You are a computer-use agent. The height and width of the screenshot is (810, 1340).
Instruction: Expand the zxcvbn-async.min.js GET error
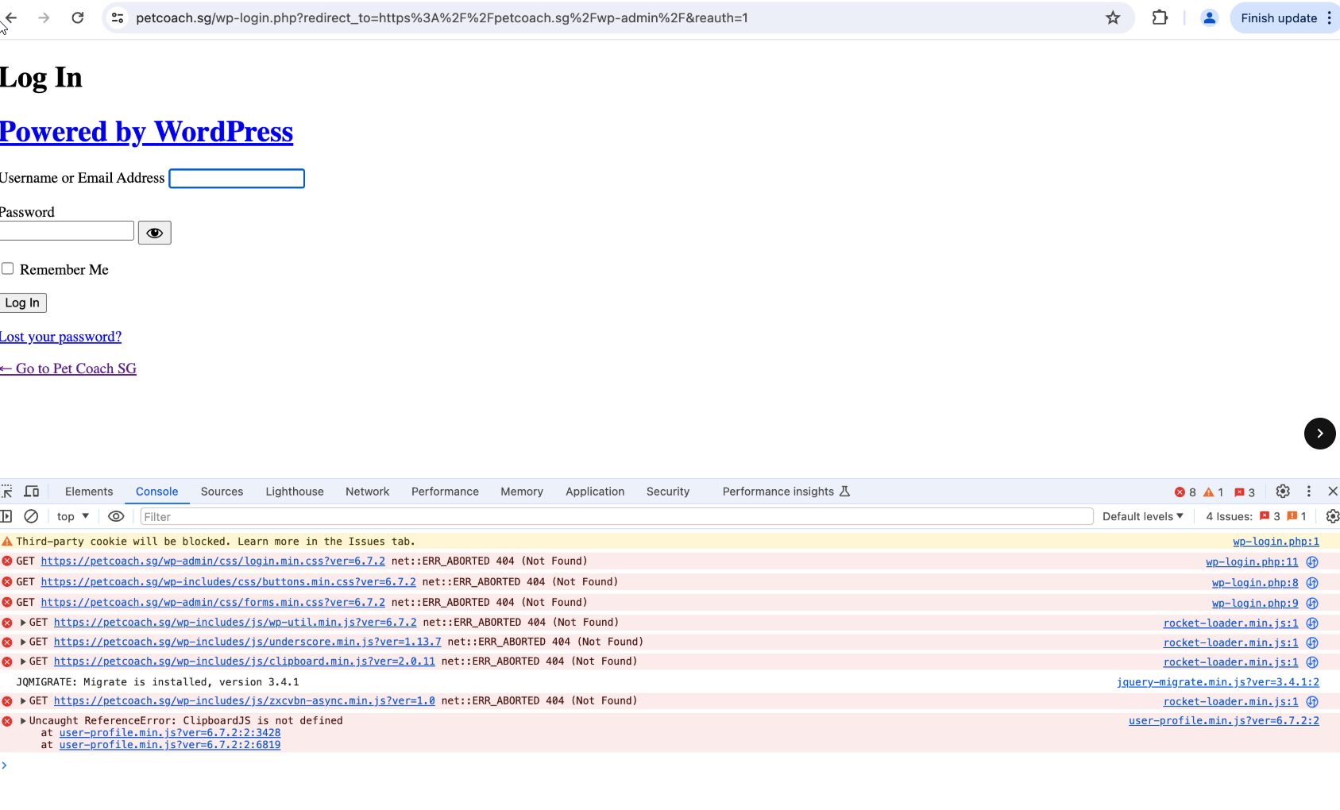pyautogui.click(x=23, y=701)
